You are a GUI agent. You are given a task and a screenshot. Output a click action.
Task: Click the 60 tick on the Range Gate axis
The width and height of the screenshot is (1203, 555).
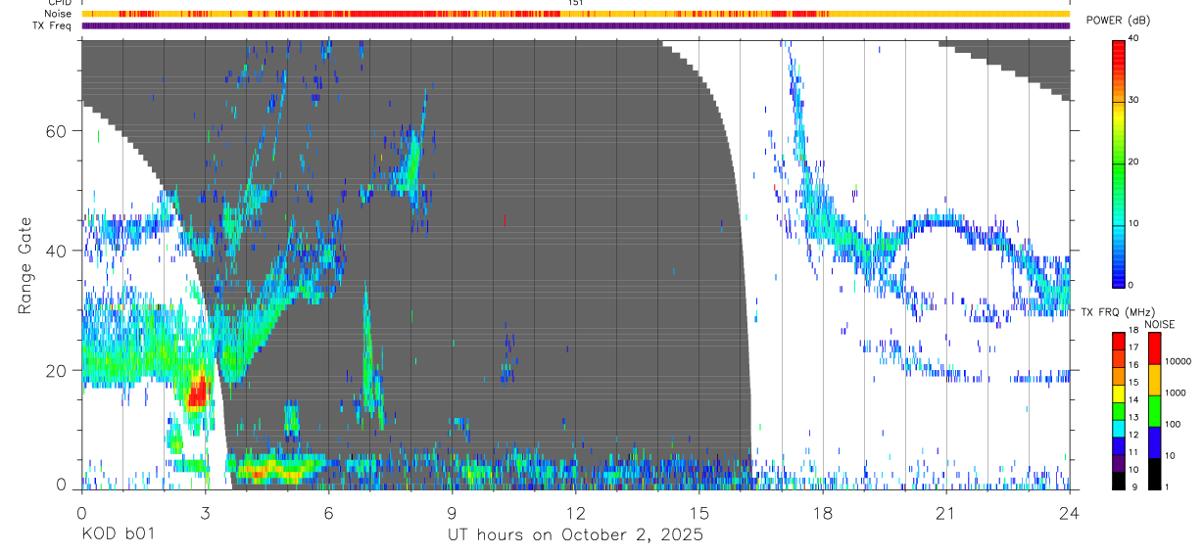point(58,131)
